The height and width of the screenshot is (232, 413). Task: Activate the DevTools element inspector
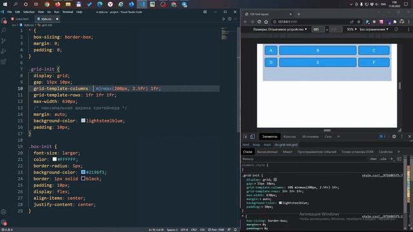[245, 137]
